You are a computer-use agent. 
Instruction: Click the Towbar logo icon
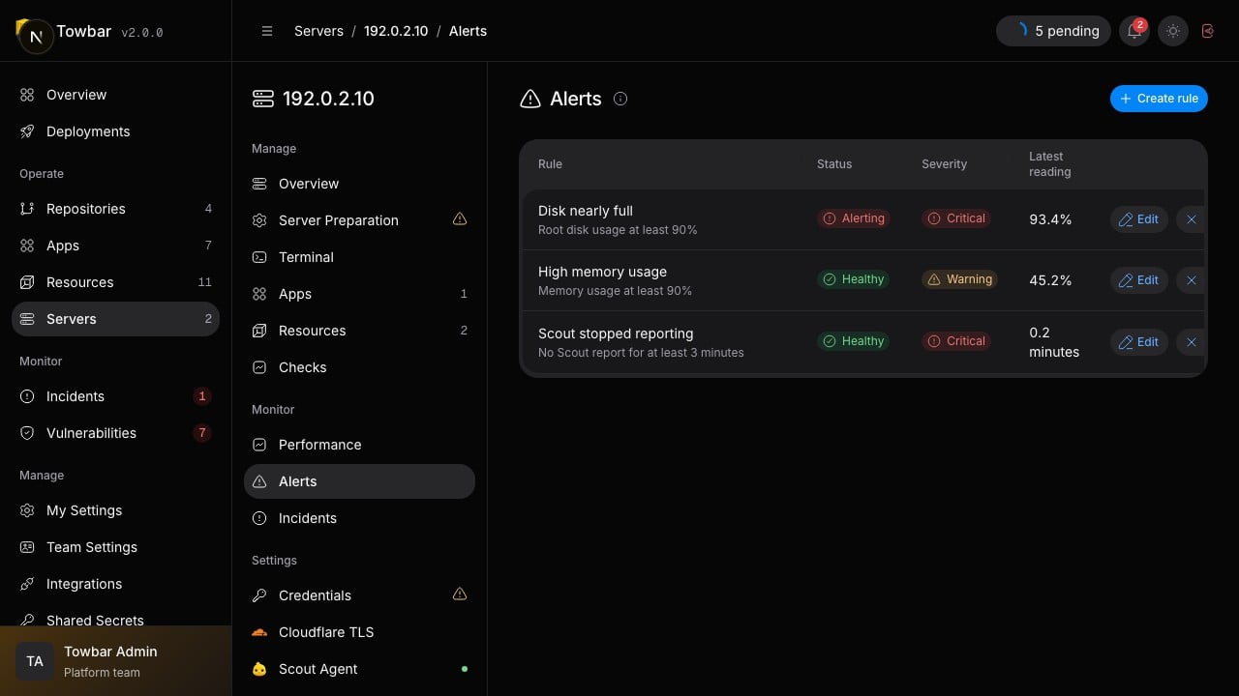click(35, 36)
